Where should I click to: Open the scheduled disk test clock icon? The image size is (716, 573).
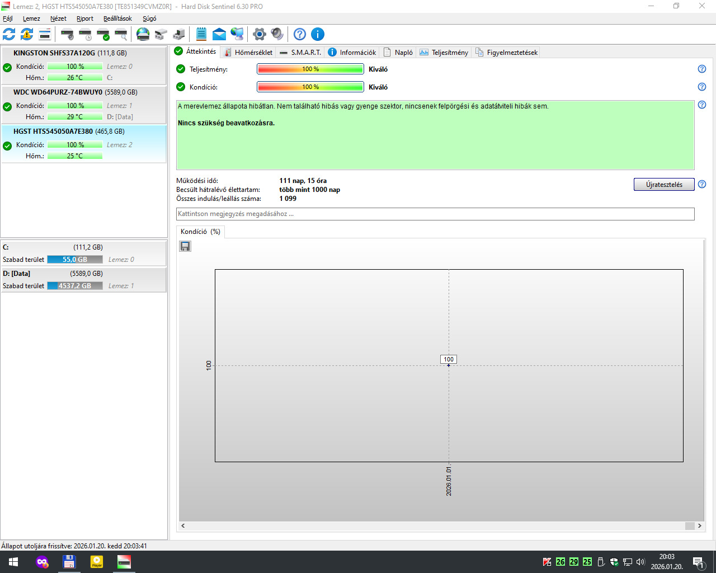(x=85, y=34)
